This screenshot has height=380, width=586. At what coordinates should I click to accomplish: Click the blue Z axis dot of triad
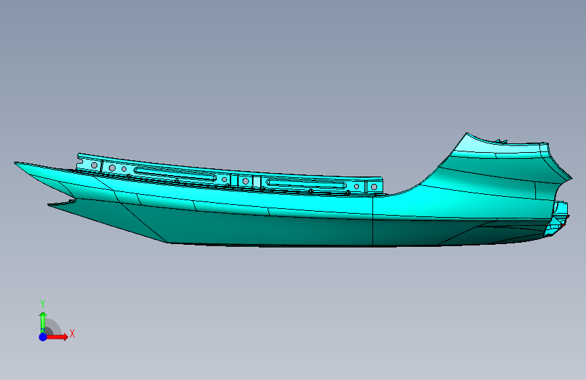pos(43,337)
